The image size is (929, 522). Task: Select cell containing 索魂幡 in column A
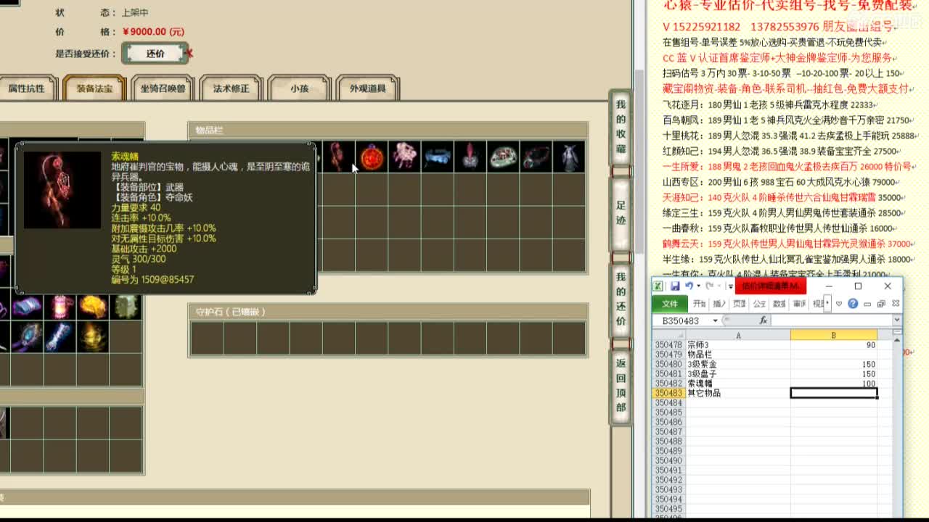737,384
